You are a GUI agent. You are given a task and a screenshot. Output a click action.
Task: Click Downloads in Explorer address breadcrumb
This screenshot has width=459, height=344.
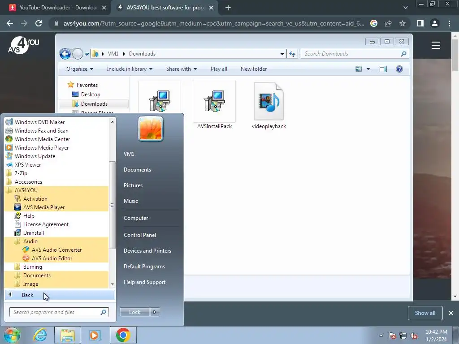(x=142, y=54)
